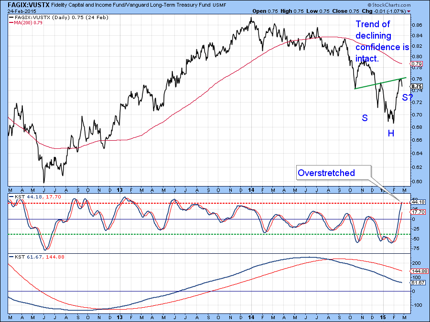
Task: Click the red dashed overbought line in KST panel
Action: (208, 203)
